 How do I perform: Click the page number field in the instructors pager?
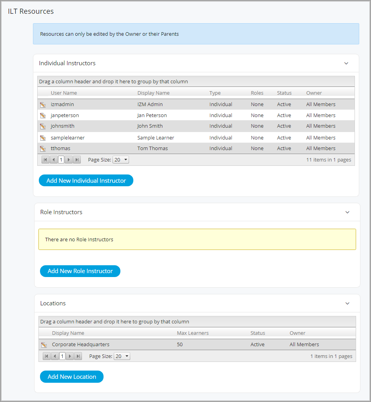[x=61, y=160]
